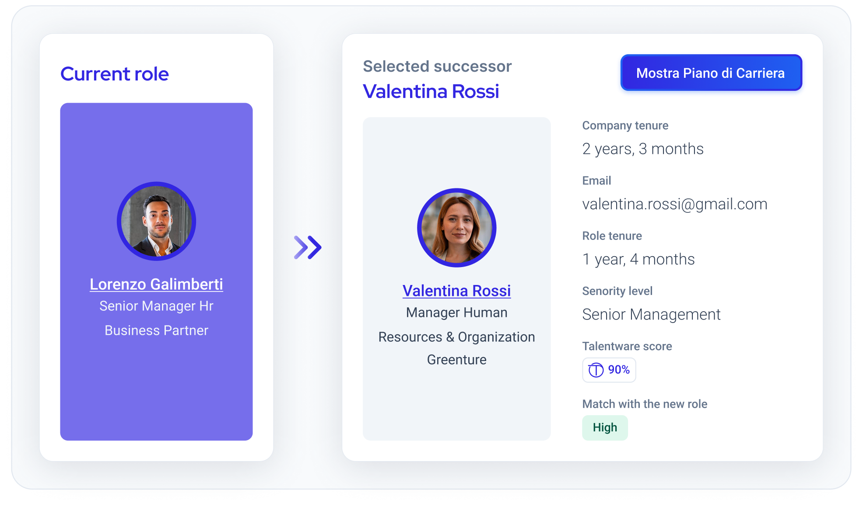Click the Selected successor label
The image size is (863, 507).
(x=437, y=66)
